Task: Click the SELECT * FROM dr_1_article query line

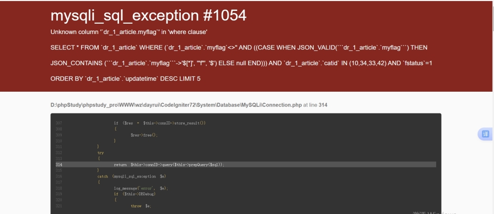Action: (x=239, y=48)
